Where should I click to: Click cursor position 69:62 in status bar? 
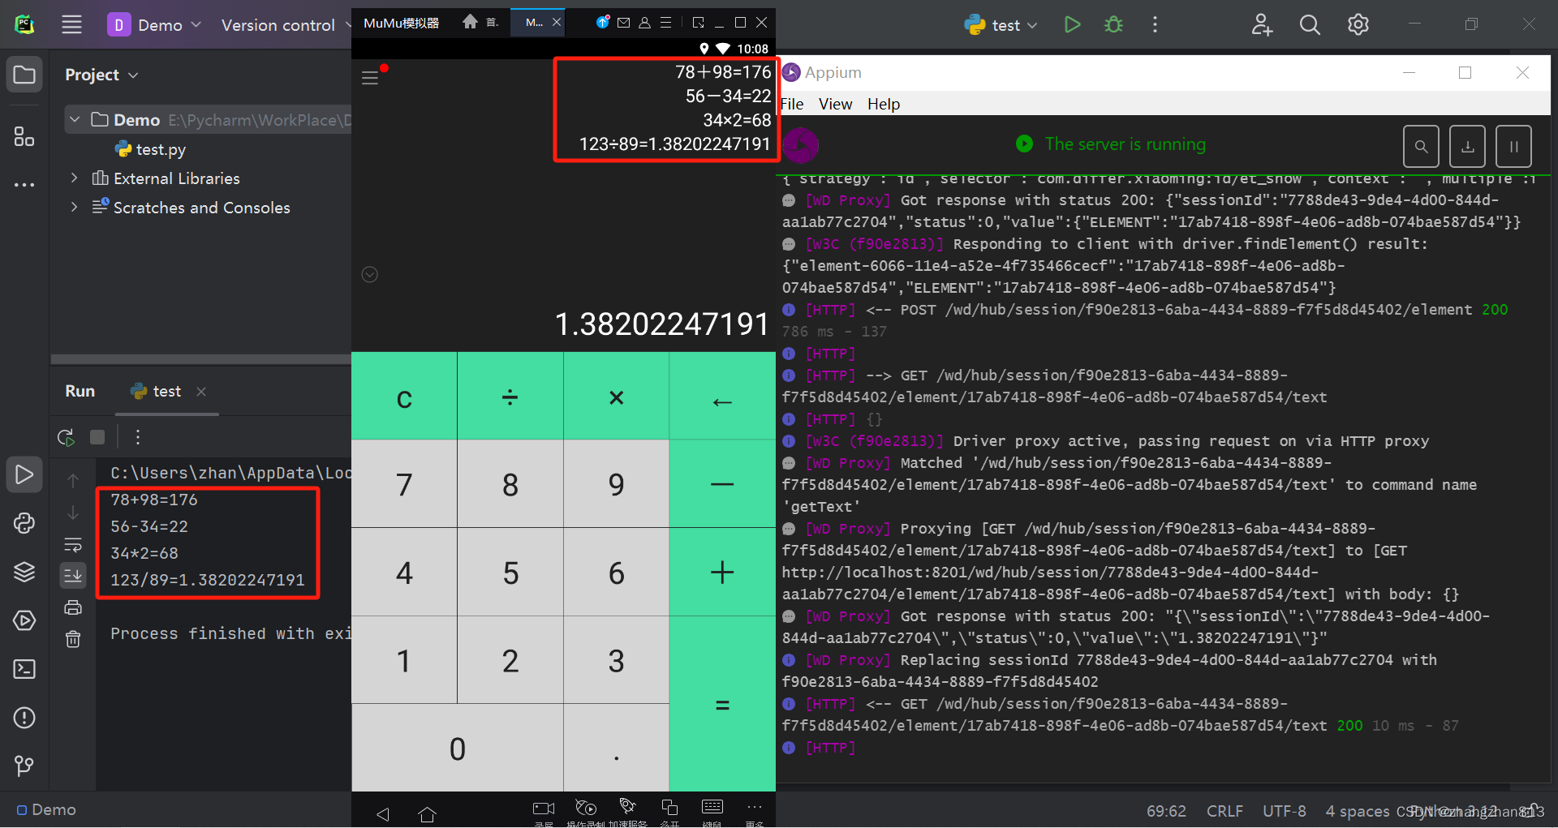[1166, 811]
